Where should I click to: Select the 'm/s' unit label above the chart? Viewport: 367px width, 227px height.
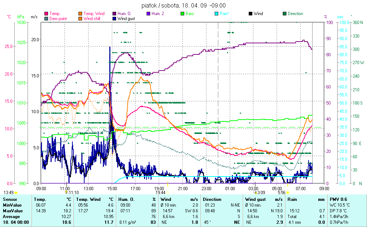click(34, 17)
